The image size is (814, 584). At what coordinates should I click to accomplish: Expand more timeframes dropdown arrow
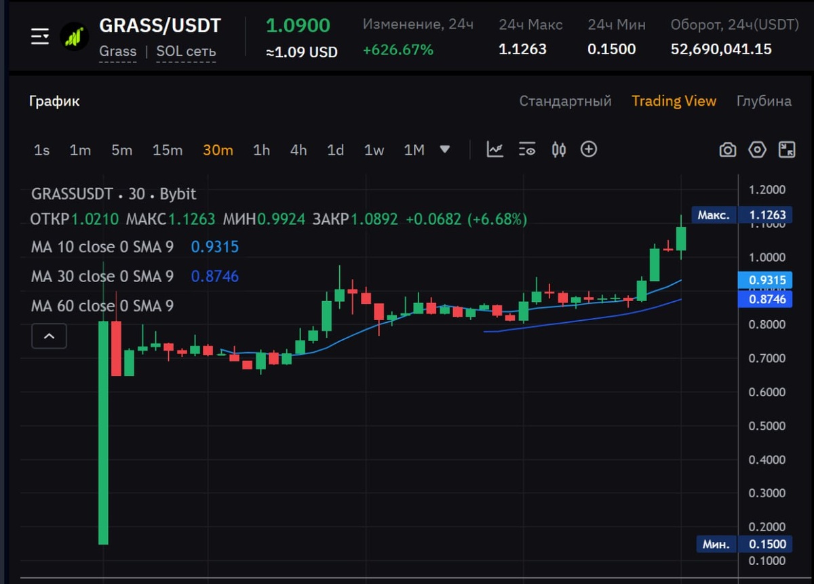pyautogui.click(x=445, y=149)
